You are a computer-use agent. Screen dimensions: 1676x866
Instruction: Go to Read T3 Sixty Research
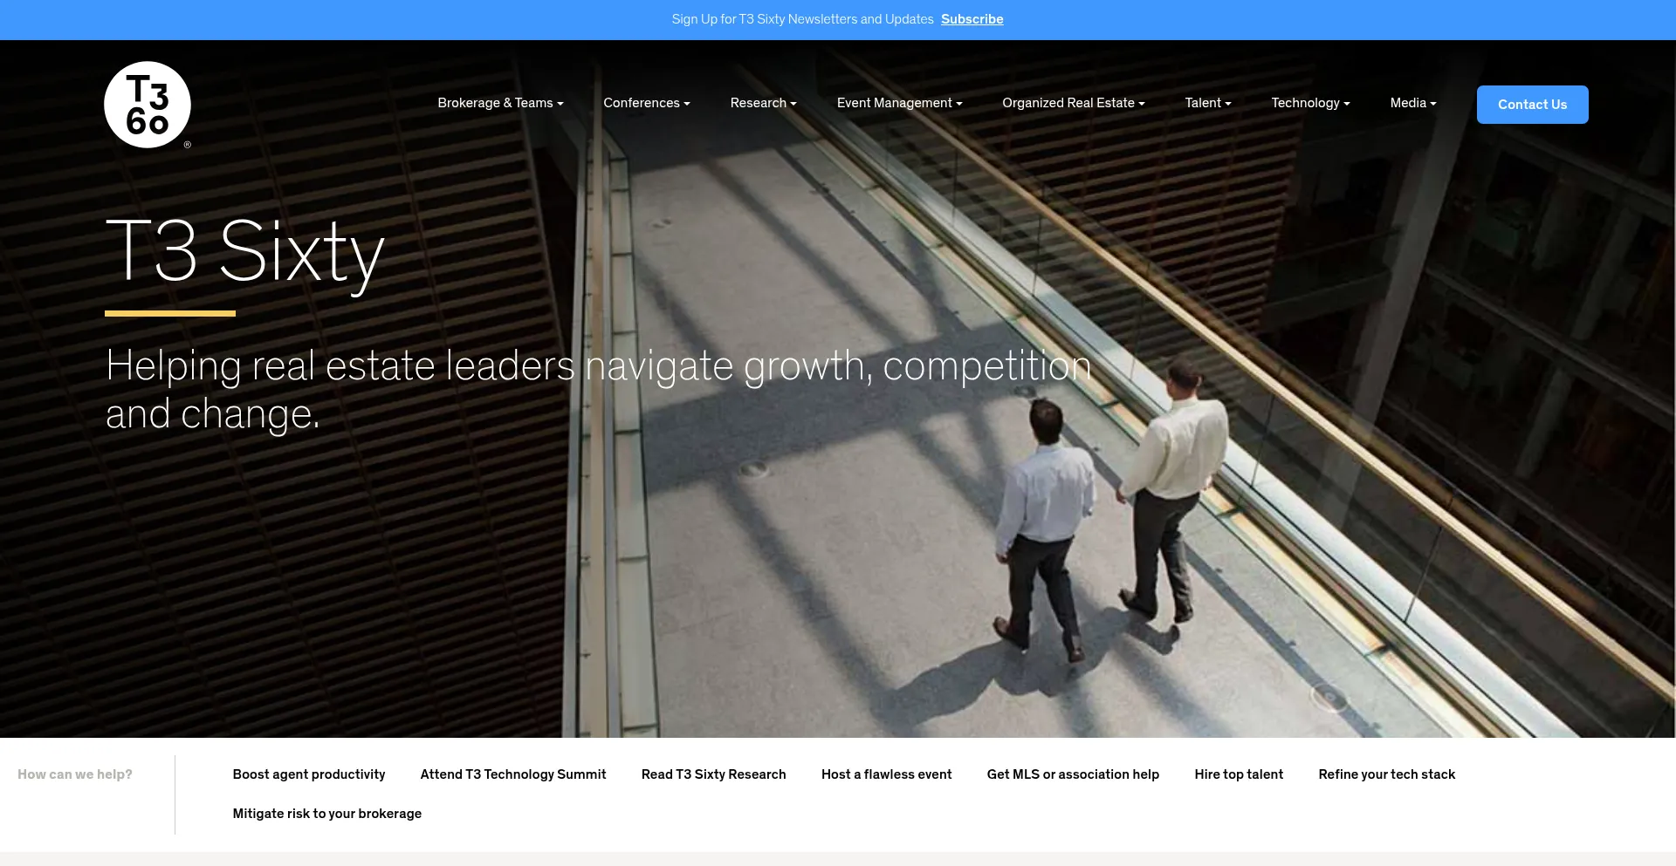point(714,774)
